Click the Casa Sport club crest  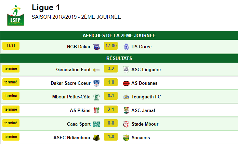point(96,124)
